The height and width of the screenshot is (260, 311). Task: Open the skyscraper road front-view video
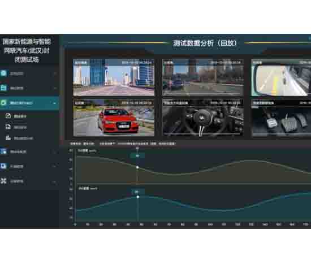[x=114, y=77]
